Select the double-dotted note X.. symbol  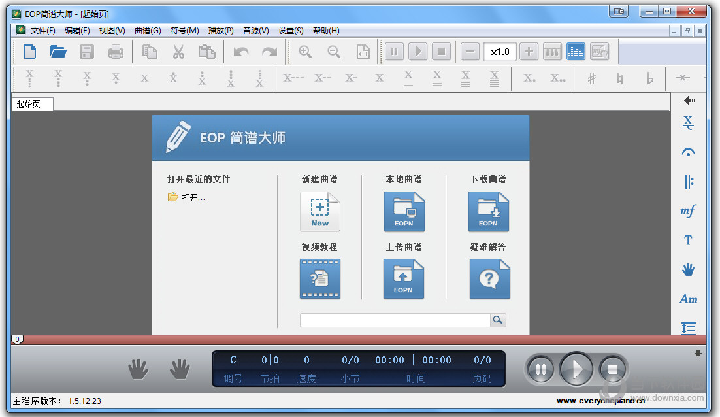click(x=558, y=78)
